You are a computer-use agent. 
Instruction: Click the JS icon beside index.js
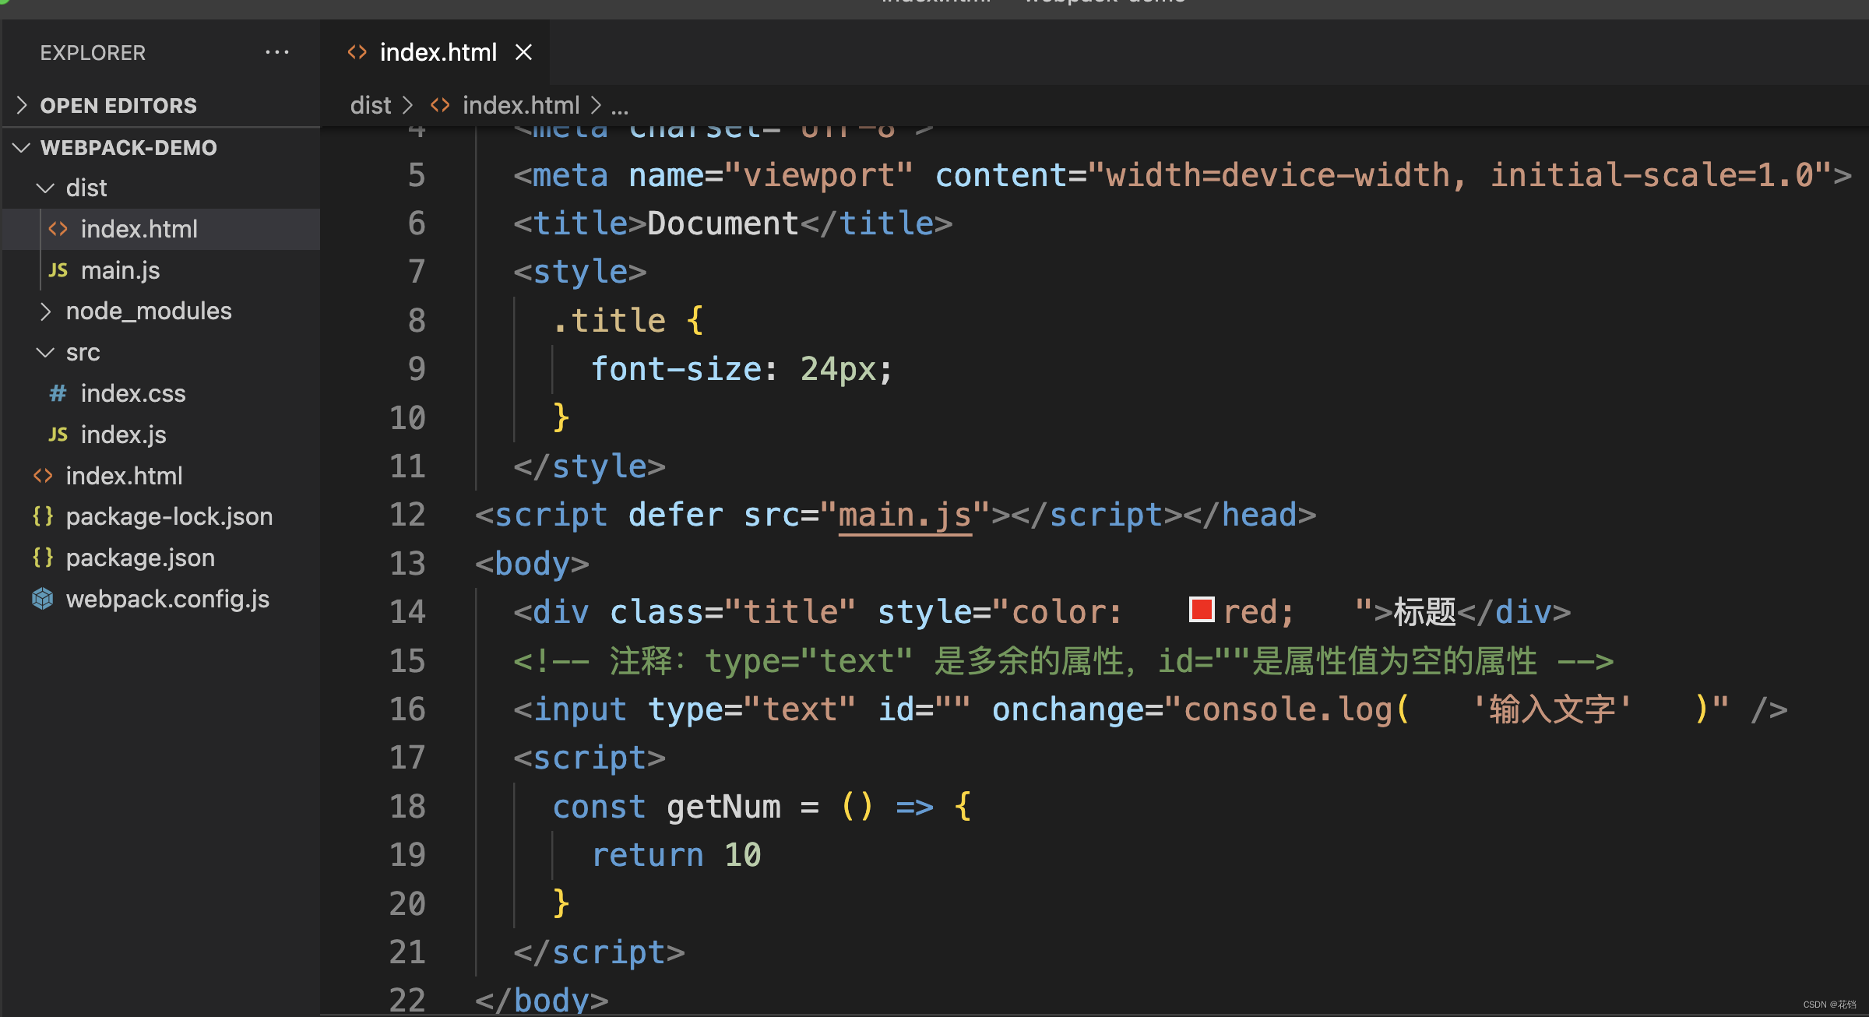pos(58,435)
